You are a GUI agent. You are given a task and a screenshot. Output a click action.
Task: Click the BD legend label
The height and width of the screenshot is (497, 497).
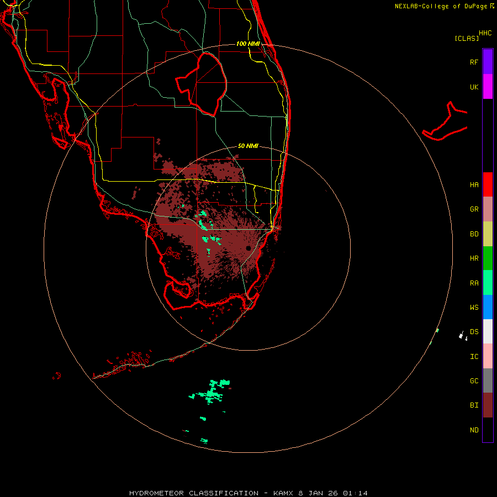(x=474, y=234)
